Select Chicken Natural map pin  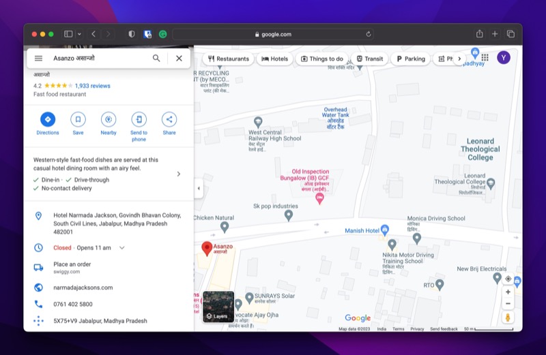[225, 228]
